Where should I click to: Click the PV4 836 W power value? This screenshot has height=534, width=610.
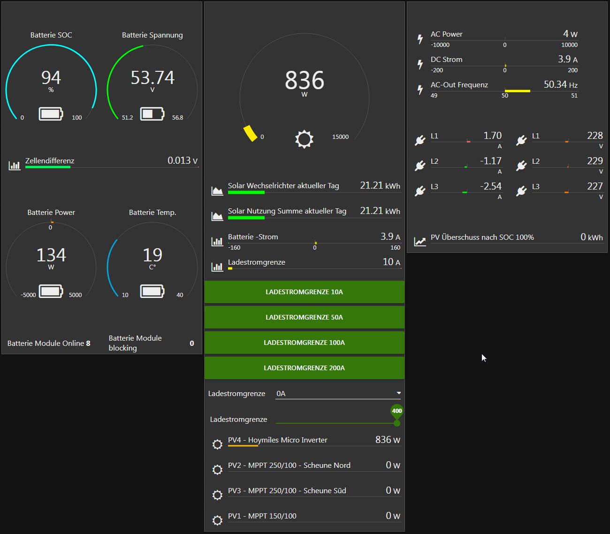pos(388,440)
